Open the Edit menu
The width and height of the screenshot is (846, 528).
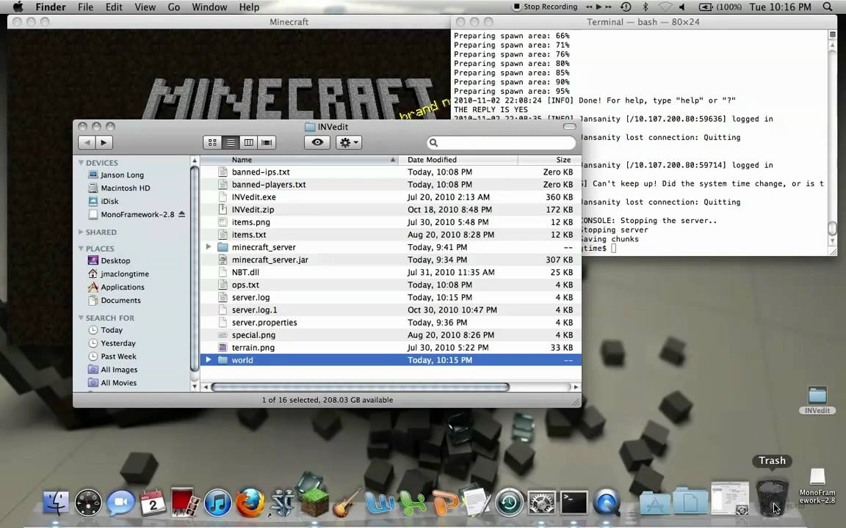(x=114, y=7)
